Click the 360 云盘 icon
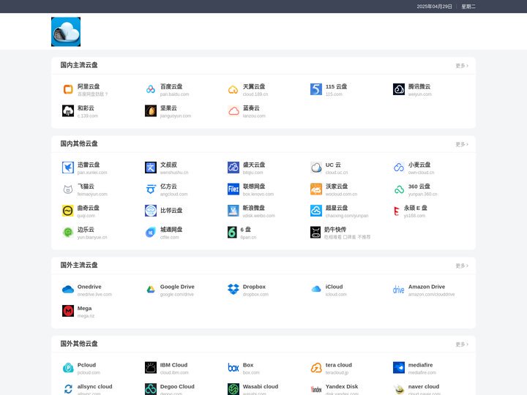The width and height of the screenshot is (527, 395). (x=399, y=189)
